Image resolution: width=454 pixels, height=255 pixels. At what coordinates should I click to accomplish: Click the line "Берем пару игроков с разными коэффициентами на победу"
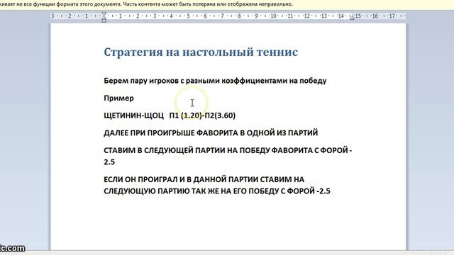coord(215,81)
